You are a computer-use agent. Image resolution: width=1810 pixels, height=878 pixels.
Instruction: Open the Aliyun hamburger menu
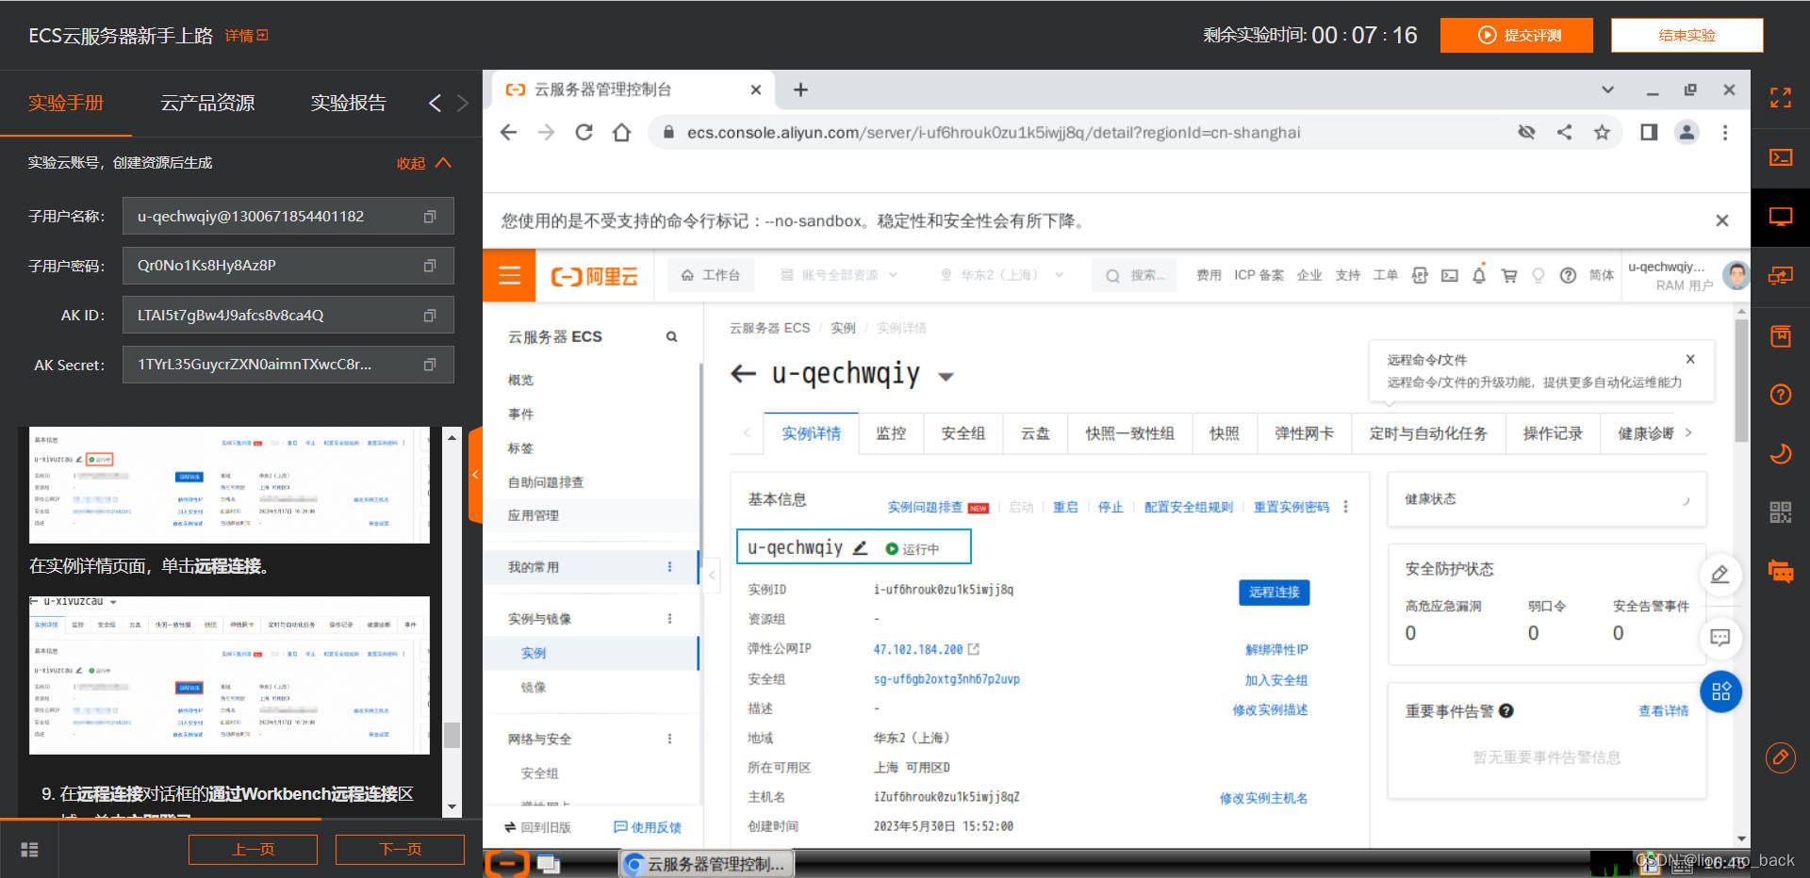coord(509,275)
